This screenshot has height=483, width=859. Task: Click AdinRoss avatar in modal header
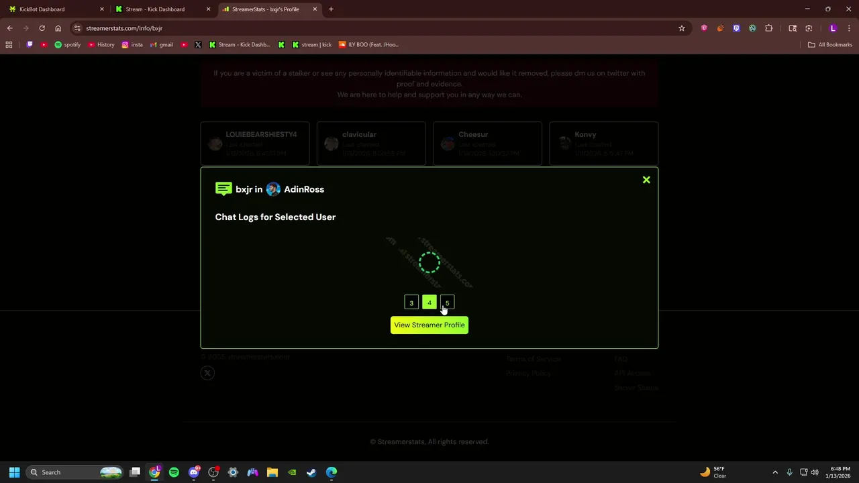tap(273, 189)
